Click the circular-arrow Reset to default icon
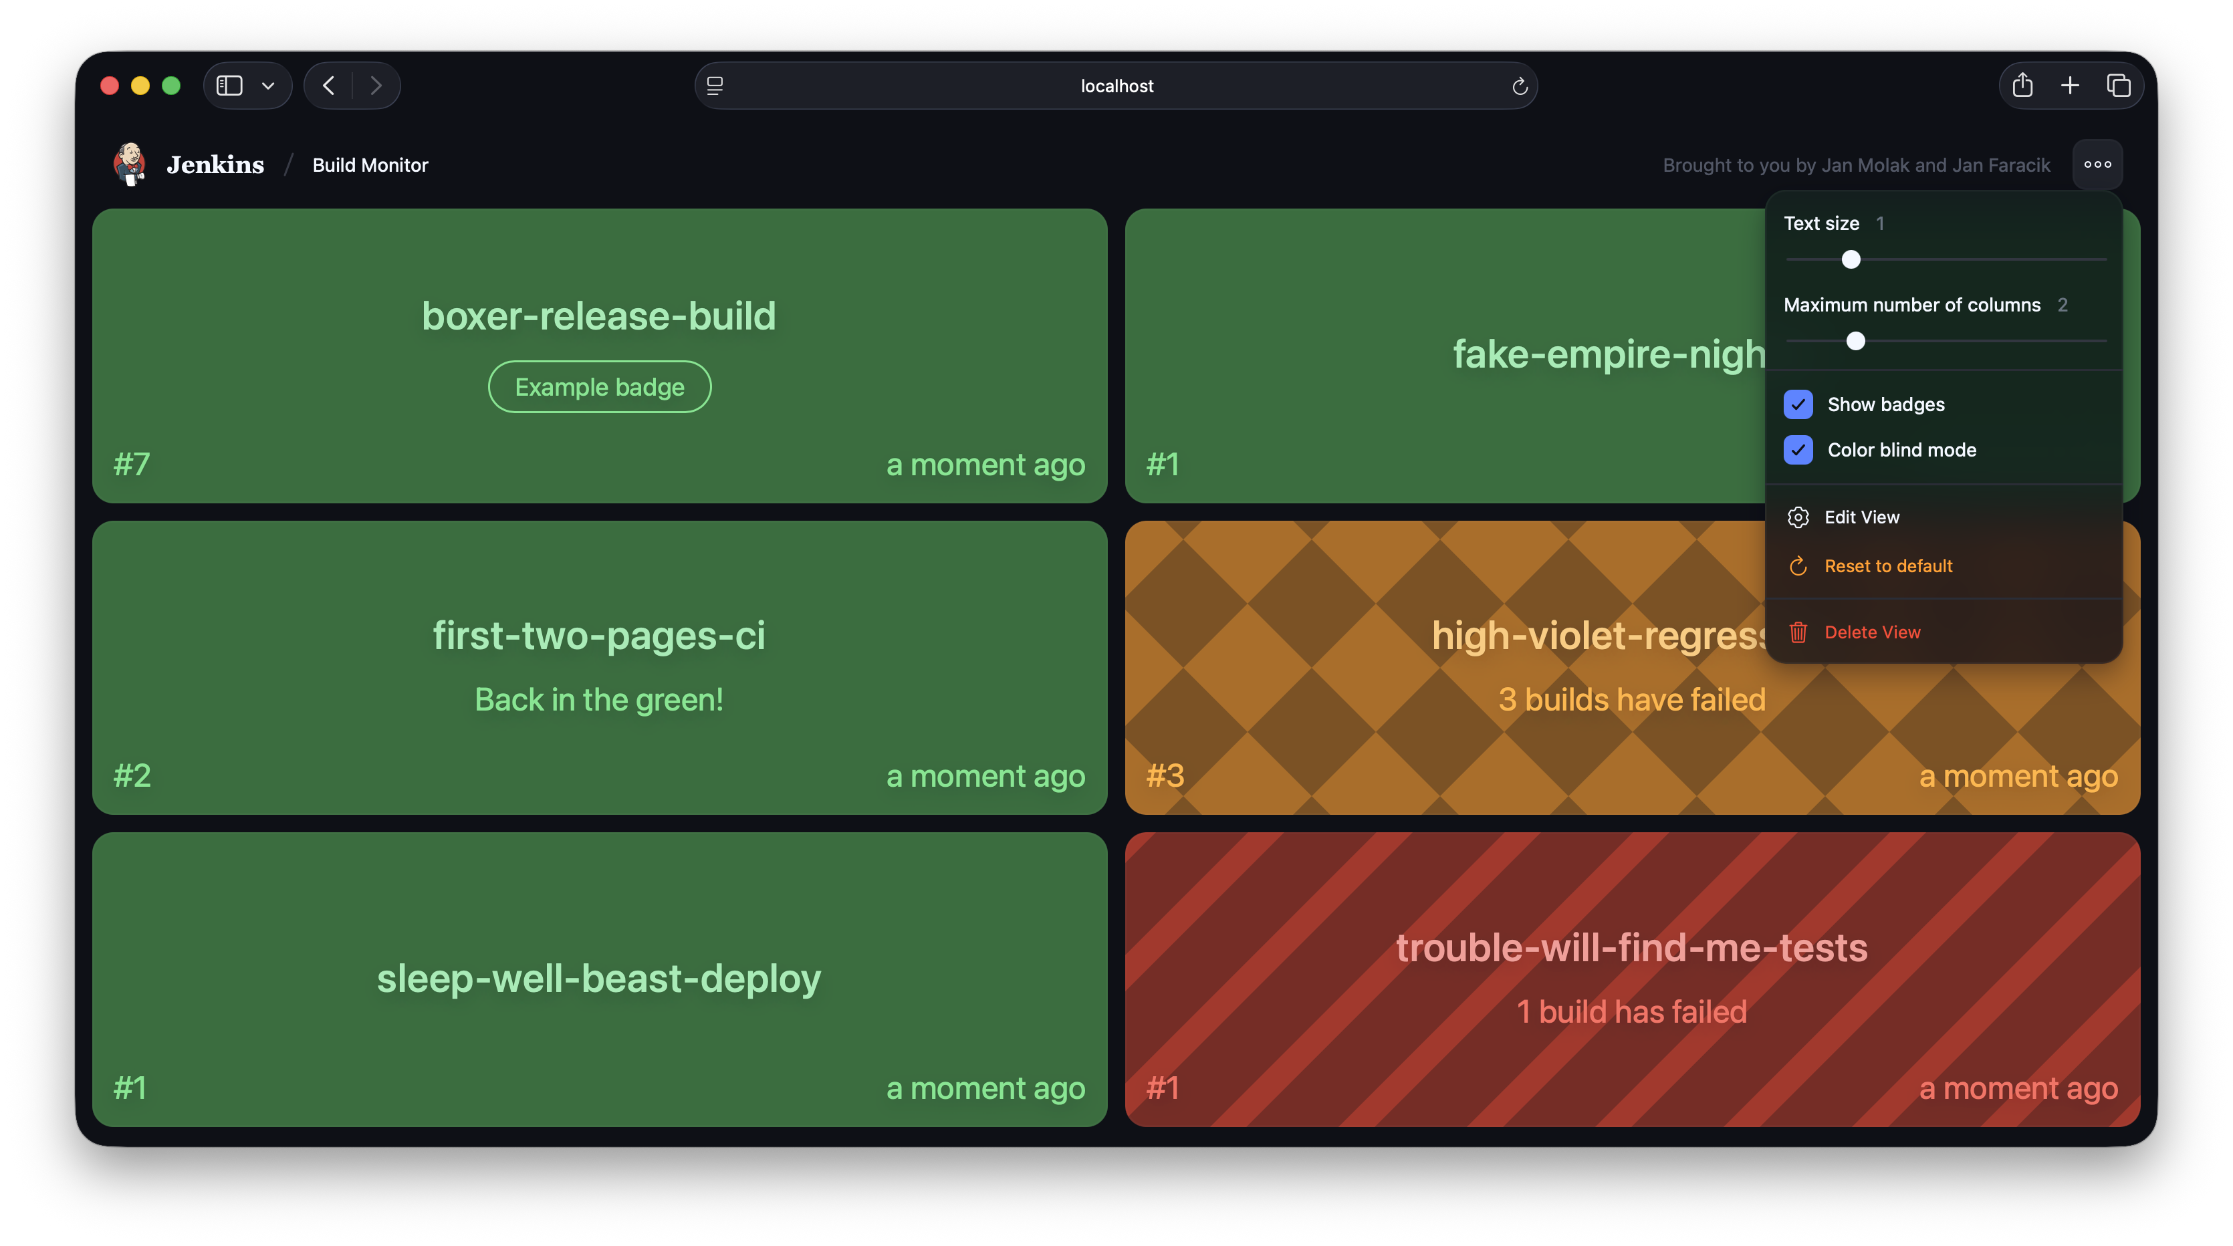 (1798, 566)
